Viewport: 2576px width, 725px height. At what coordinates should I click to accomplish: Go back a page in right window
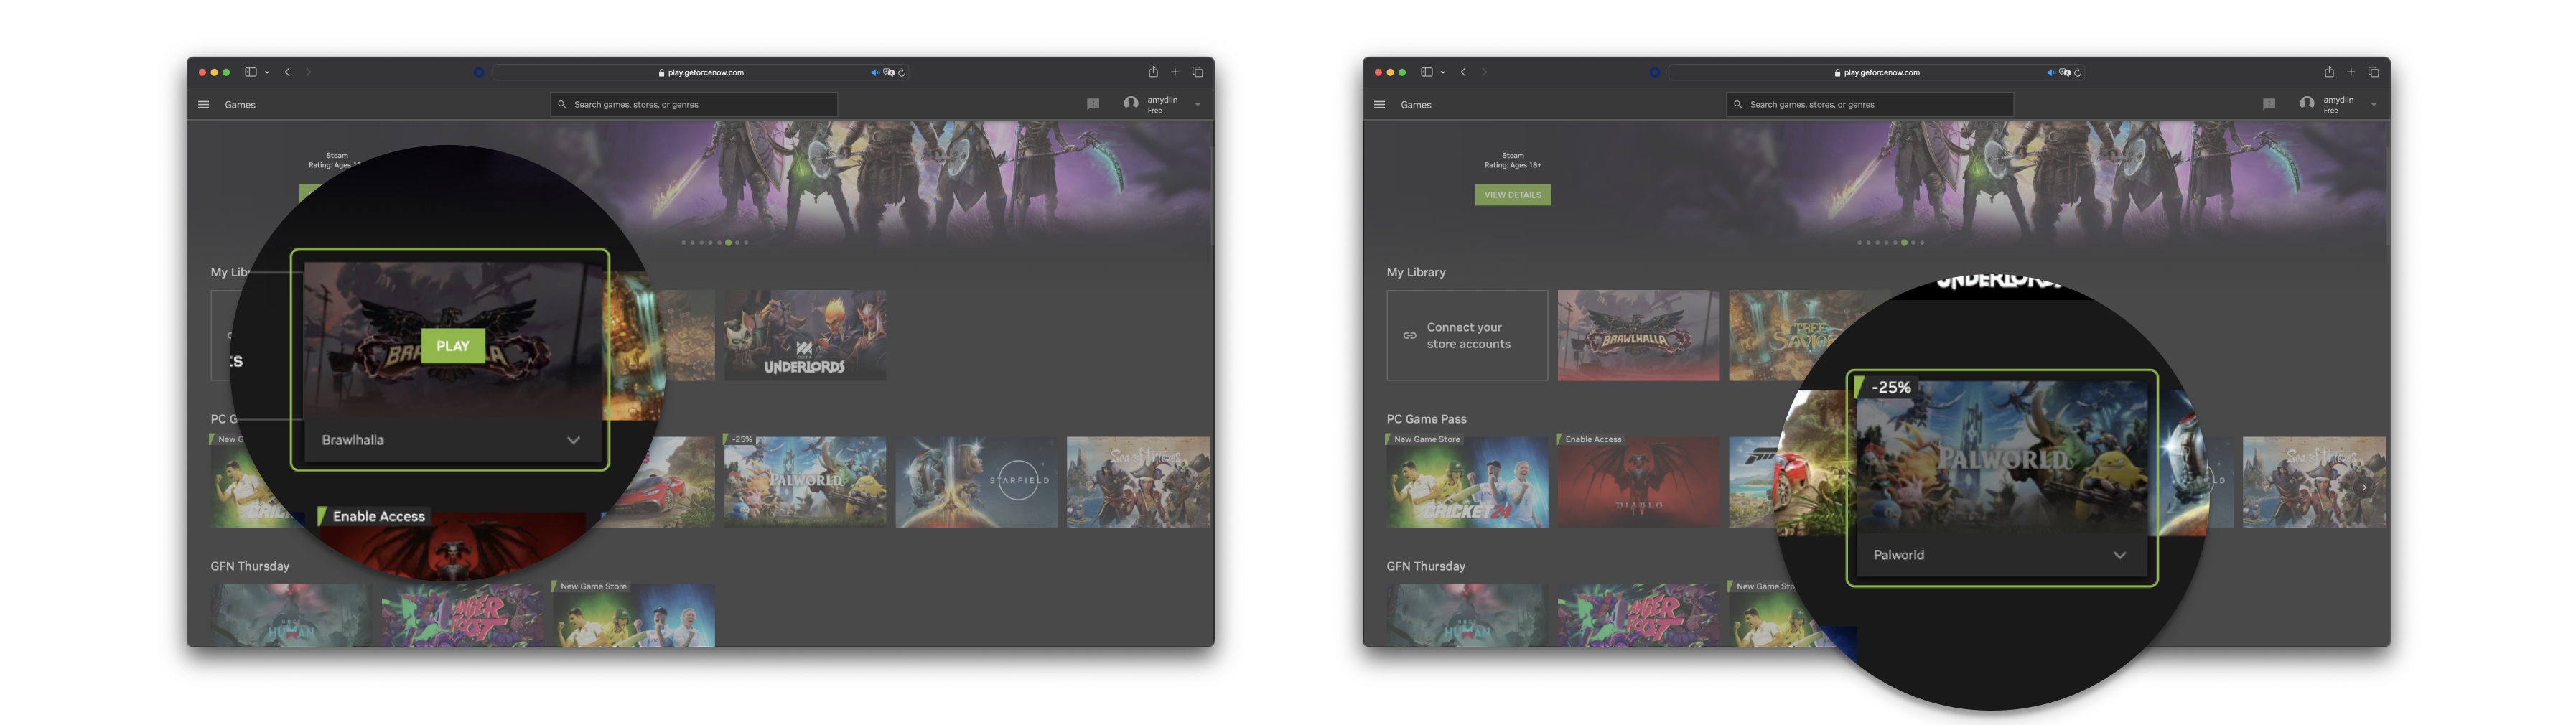point(1464,72)
